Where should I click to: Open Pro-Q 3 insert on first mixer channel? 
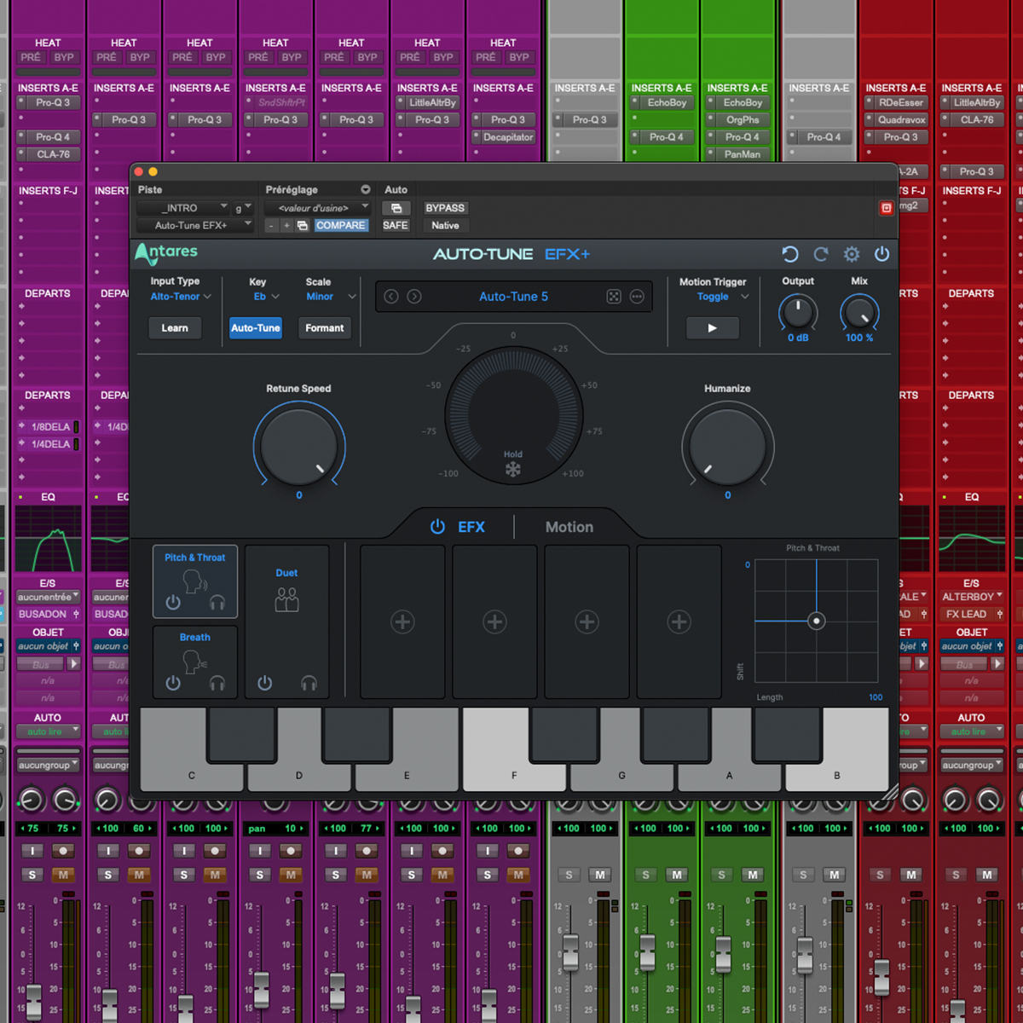48,102
